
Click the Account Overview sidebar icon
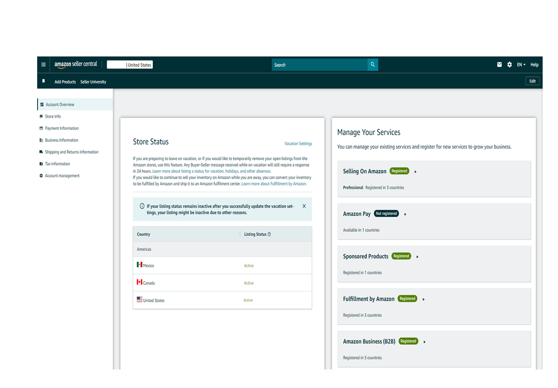tap(42, 104)
